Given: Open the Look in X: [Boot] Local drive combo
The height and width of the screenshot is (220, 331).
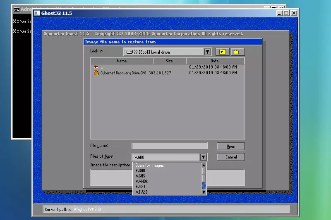Looking at the screenshot, I should coord(168,52).
